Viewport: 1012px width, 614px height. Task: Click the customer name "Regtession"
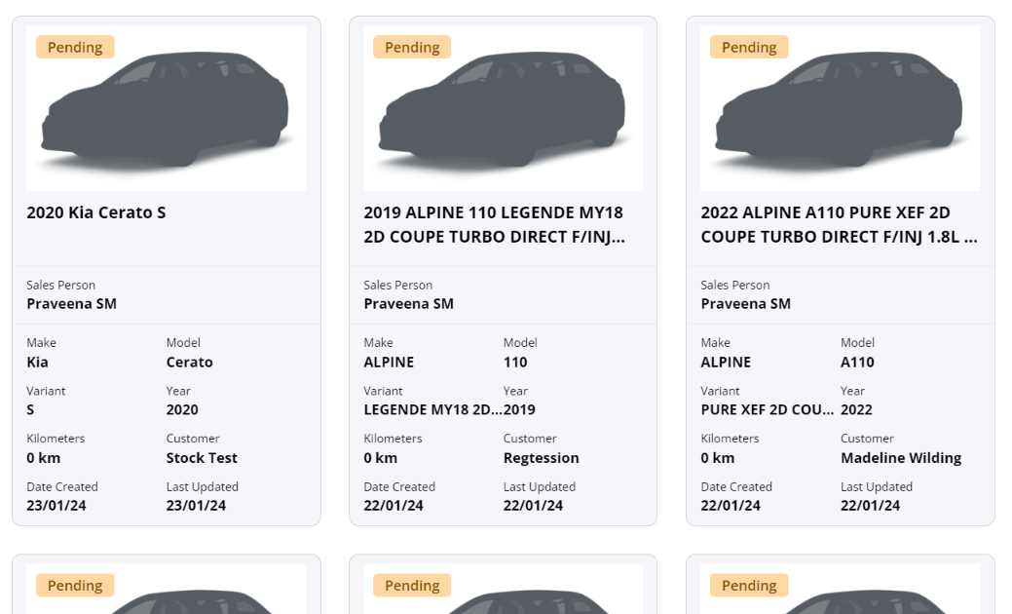click(x=541, y=458)
